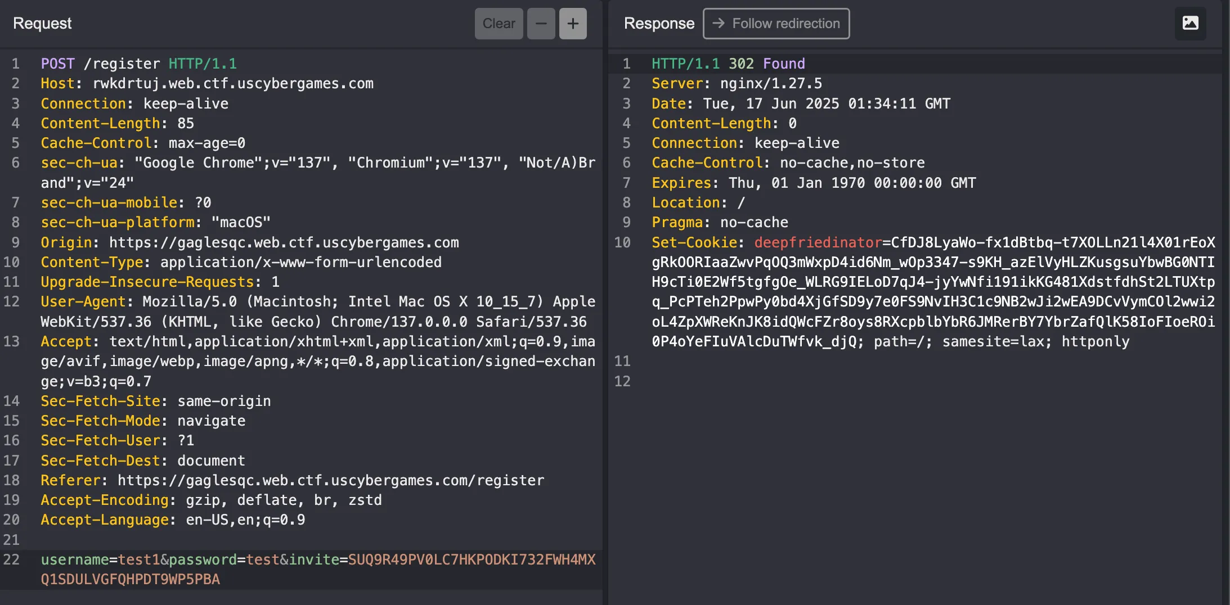Screen dimensions: 1230x605
Task: Click the POST method in request line
Action: tap(57, 64)
